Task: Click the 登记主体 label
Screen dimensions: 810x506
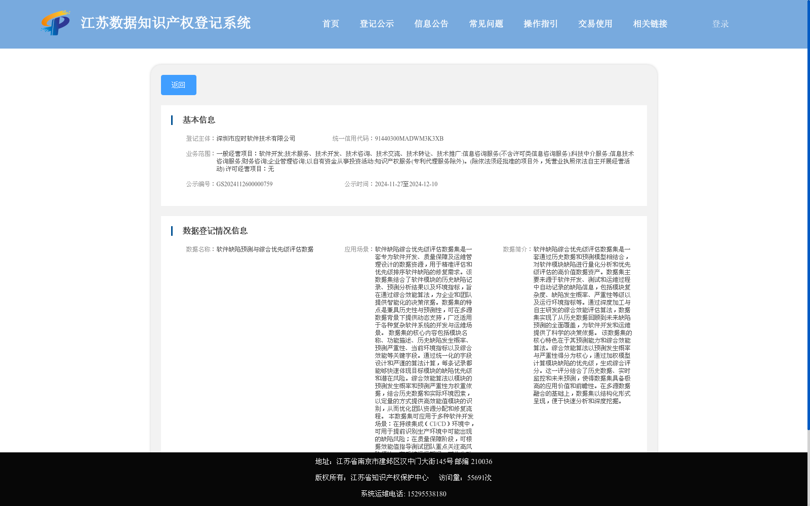Action: click(201, 139)
